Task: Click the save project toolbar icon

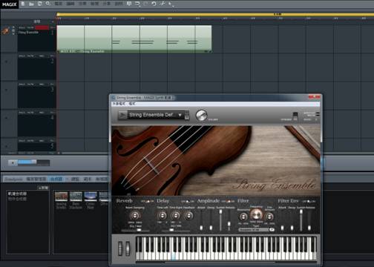Action: (x=39, y=4)
